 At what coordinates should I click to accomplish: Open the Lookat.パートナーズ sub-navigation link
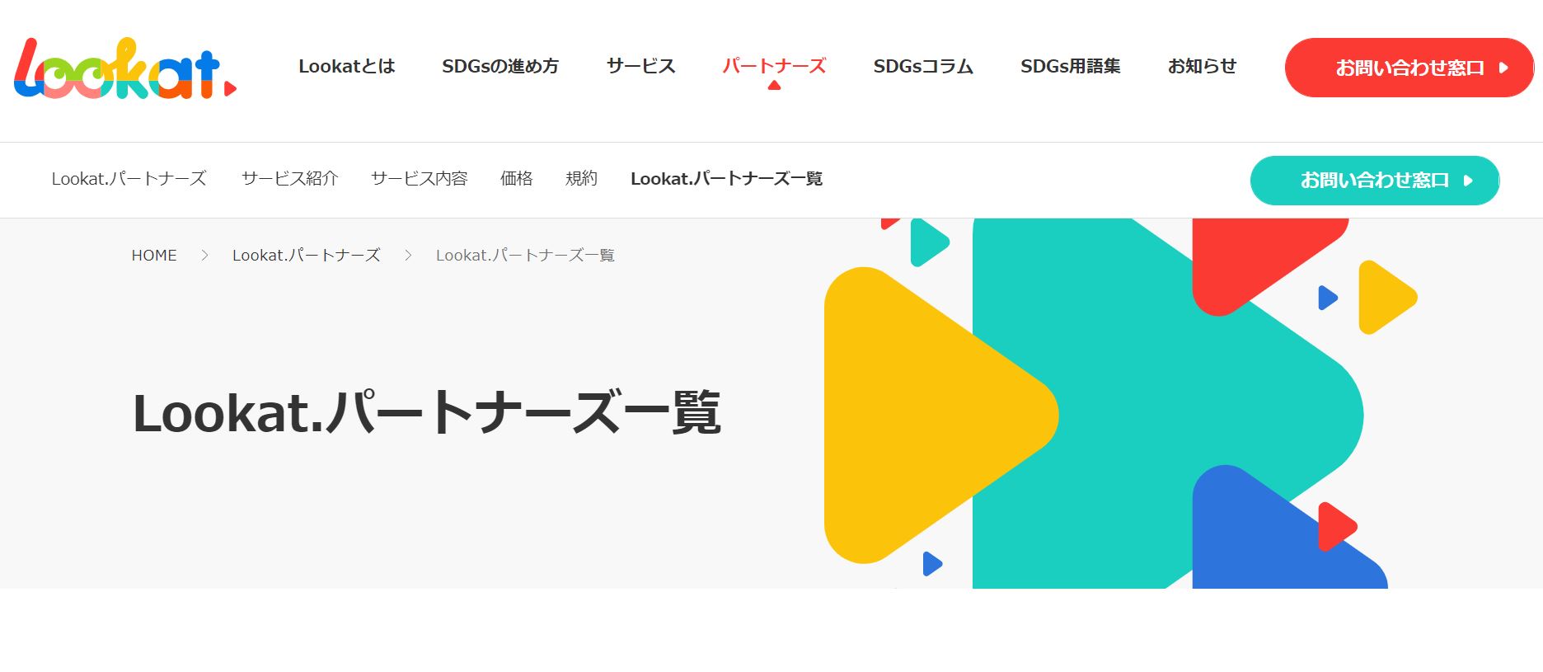click(x=129, y=178)
